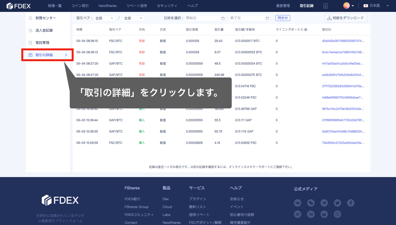Open transaction ID 9c4c14e4a2ce7d981f40b748

[343, 52]
